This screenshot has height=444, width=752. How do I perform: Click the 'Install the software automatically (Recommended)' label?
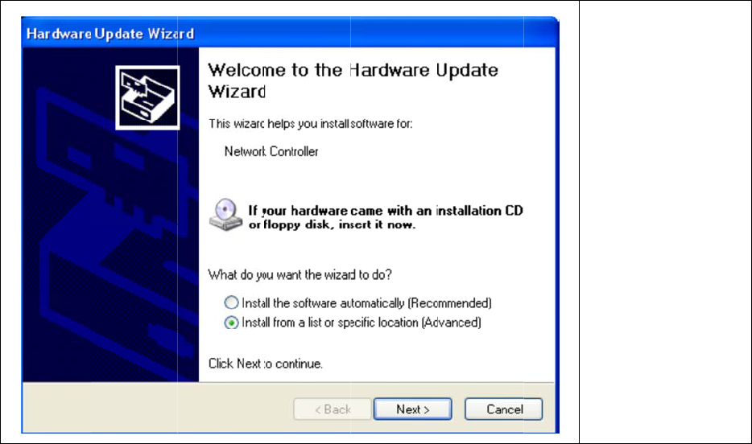coord(366,303)
